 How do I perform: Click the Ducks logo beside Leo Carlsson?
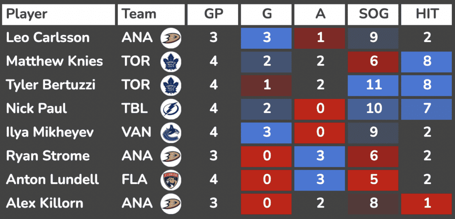pos(169,38)
